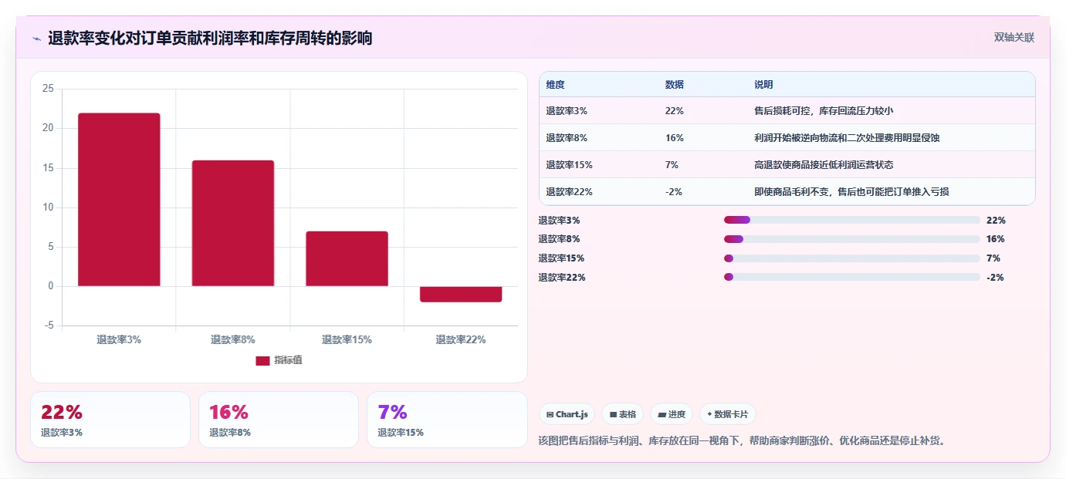1066x479 pixels.
Task: Click the 退款率15% progress bar
Action: pos(852,258)
